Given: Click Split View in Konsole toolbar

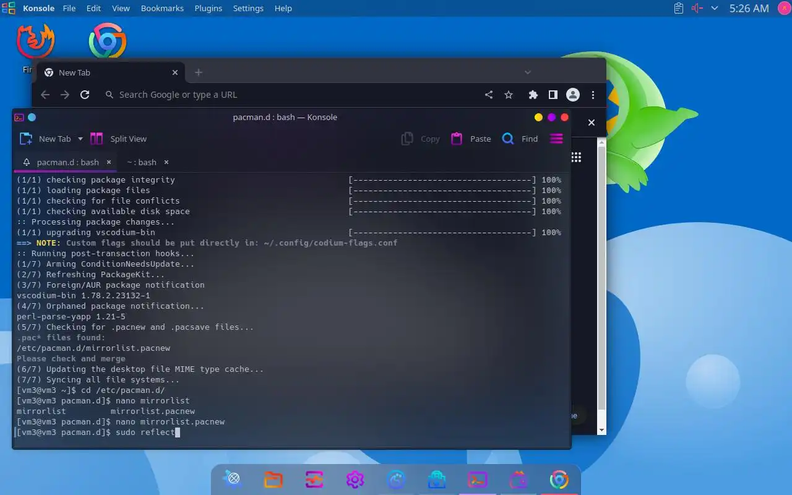Looking at the screenshot, I should (x=119, y=139).
